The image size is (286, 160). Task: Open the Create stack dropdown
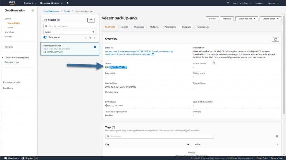click(x=270, y=19)
